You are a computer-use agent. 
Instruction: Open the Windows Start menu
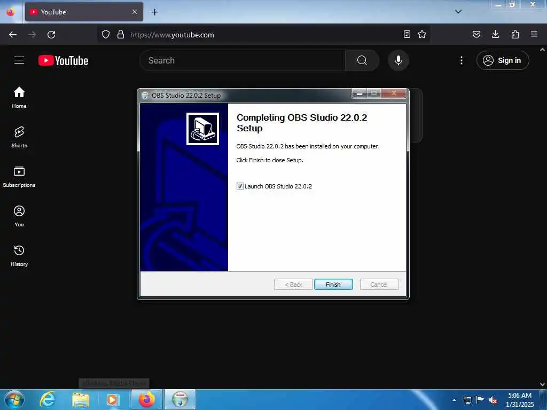tap(14, 399)
